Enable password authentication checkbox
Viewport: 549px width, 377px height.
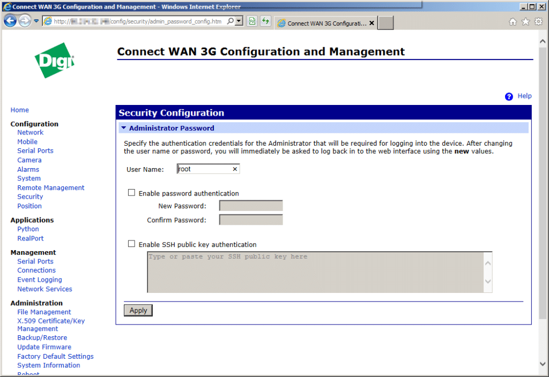tap(131, 193)
